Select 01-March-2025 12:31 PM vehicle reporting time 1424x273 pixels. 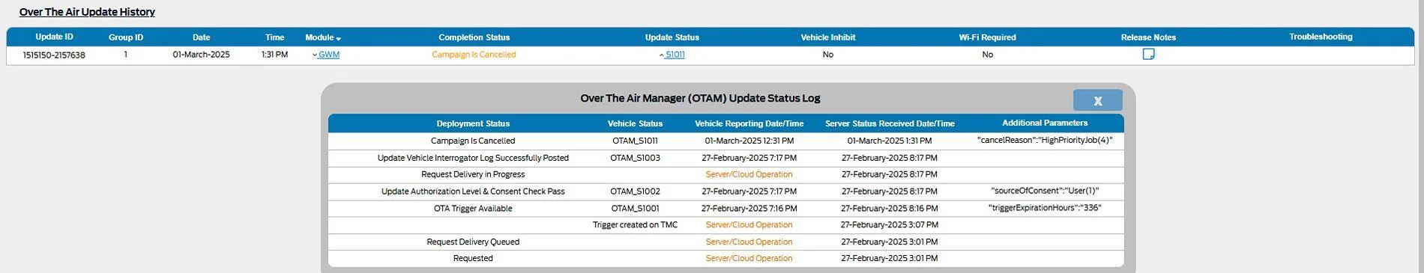pos(749,141)
